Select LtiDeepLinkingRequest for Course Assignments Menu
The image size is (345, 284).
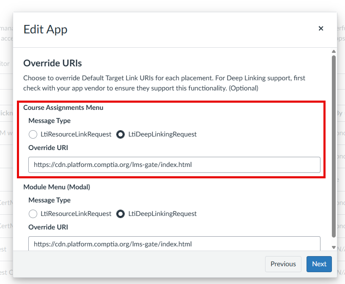(120, 134)
